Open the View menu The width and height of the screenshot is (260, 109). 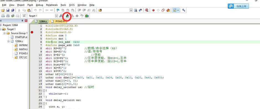[12, 5]
